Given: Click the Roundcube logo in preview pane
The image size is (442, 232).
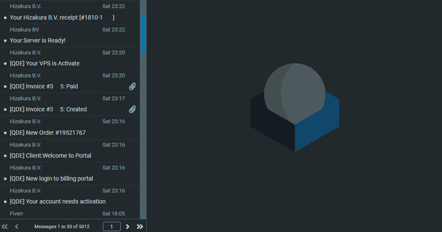Looking at the screenshot, I should [x=295, y=107].
